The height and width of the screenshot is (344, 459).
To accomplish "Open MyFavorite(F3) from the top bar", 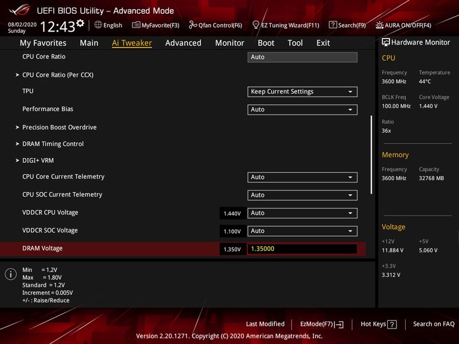I will point(155,25).
